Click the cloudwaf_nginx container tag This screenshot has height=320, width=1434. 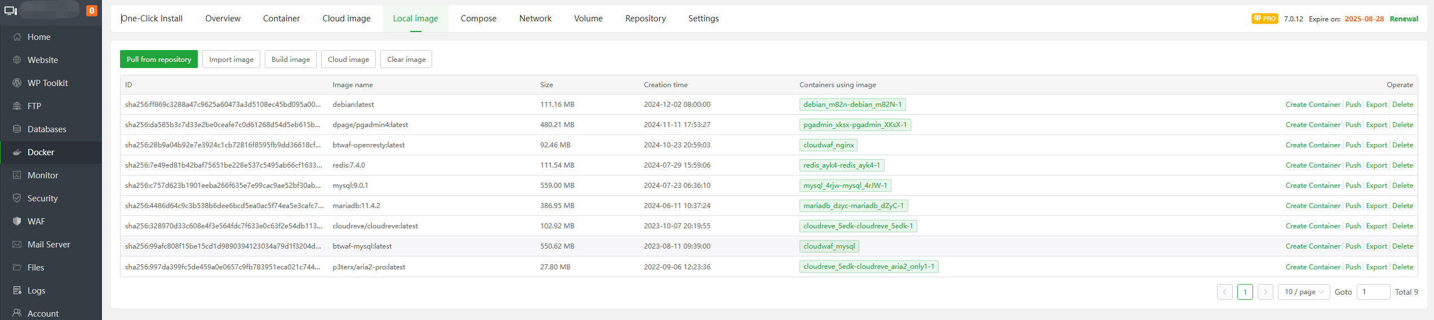click(x=828, y=145)
